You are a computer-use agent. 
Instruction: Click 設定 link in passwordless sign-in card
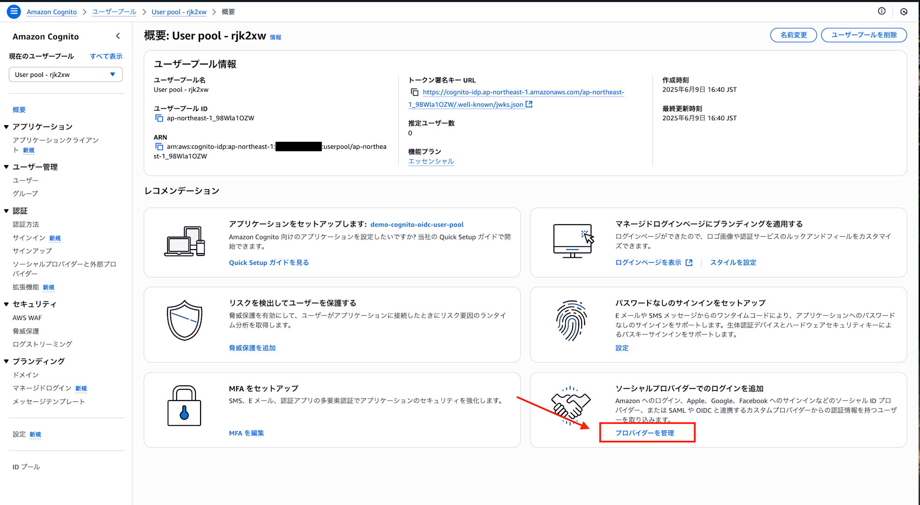point(622,348)
